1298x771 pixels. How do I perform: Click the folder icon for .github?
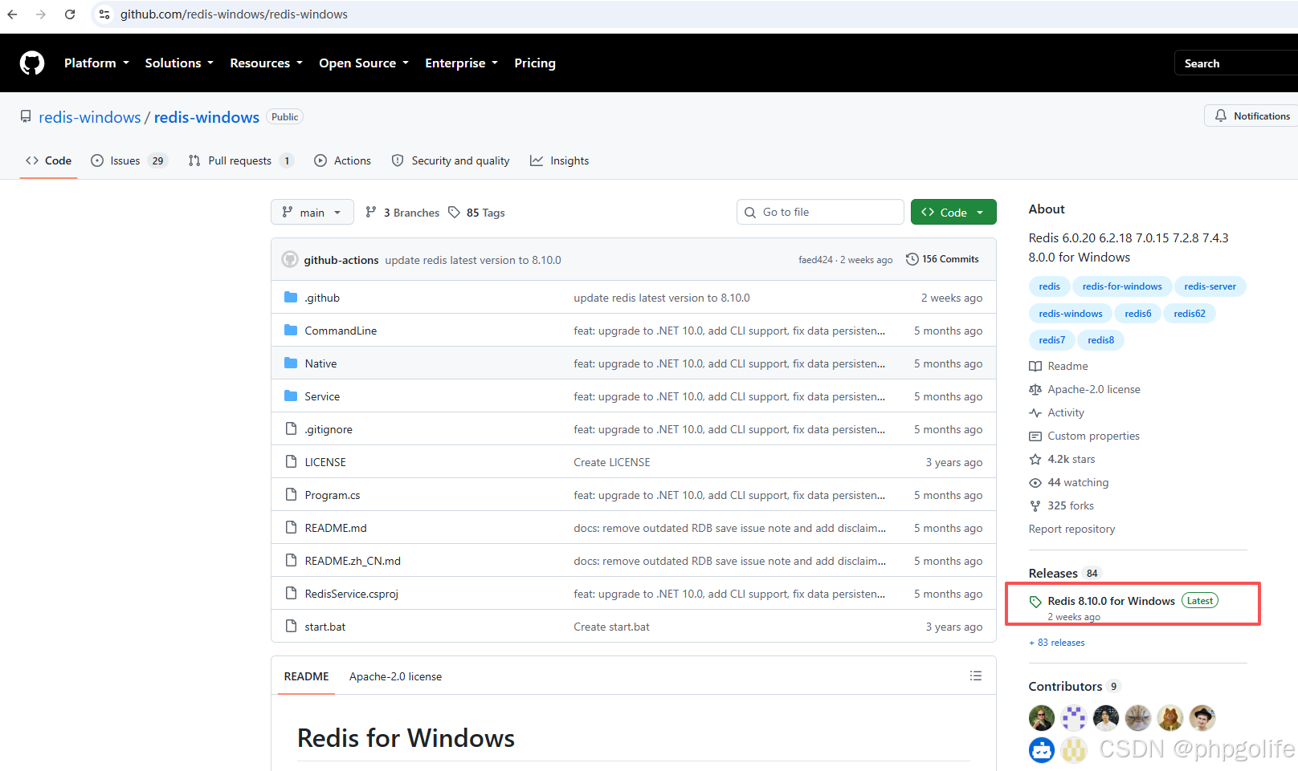coord(291,298)
